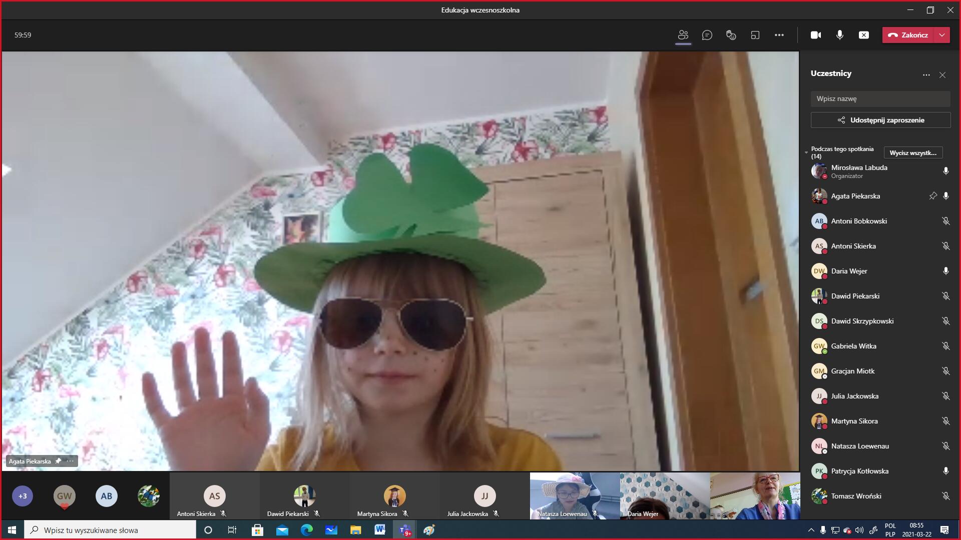Select Gabriela Witka in participants list
The image size is (961, 540).
click(854, 346)
